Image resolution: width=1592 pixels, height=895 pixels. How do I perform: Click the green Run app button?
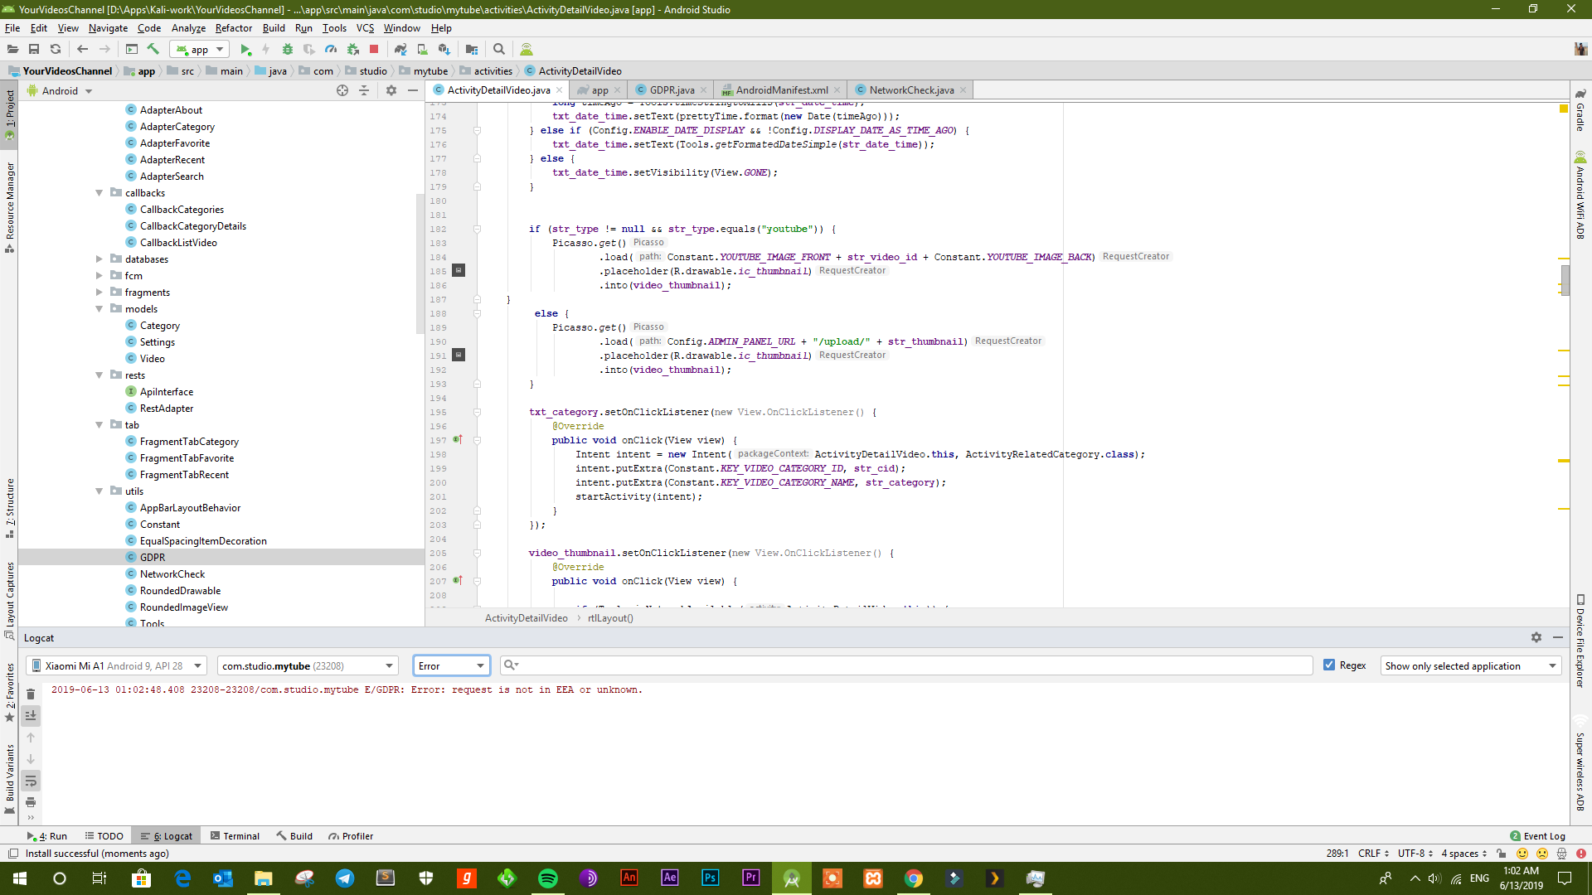coord(245,50)
